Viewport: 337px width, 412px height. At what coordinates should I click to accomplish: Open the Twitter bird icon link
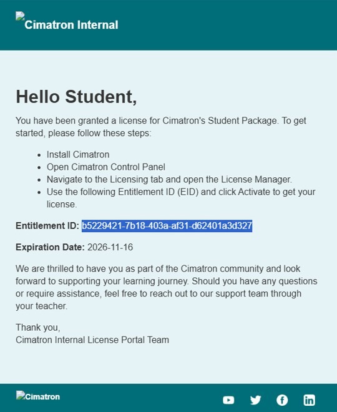click(x=255, y=400)
